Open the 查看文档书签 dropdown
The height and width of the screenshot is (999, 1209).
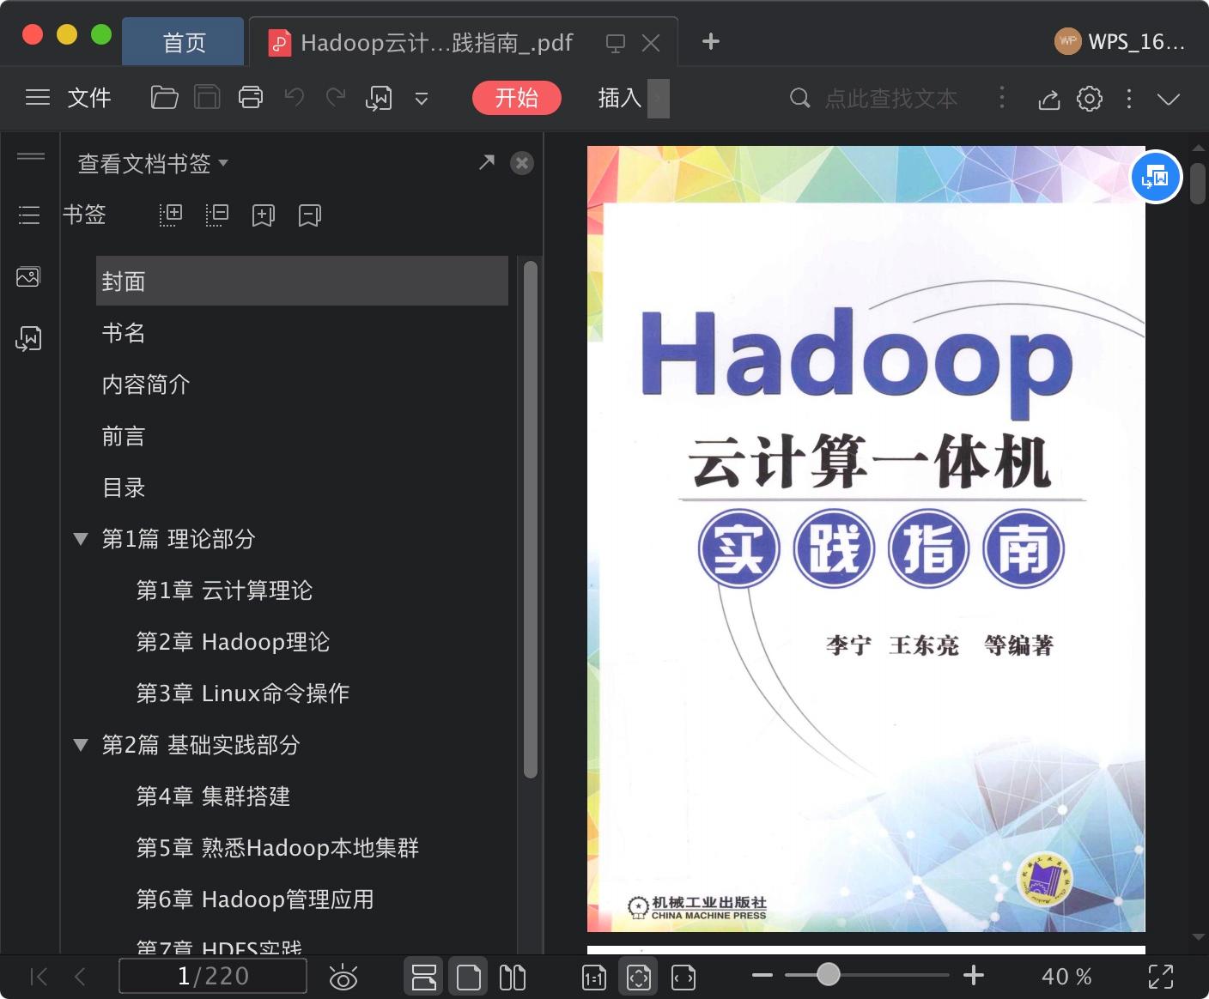coord(153,163)
